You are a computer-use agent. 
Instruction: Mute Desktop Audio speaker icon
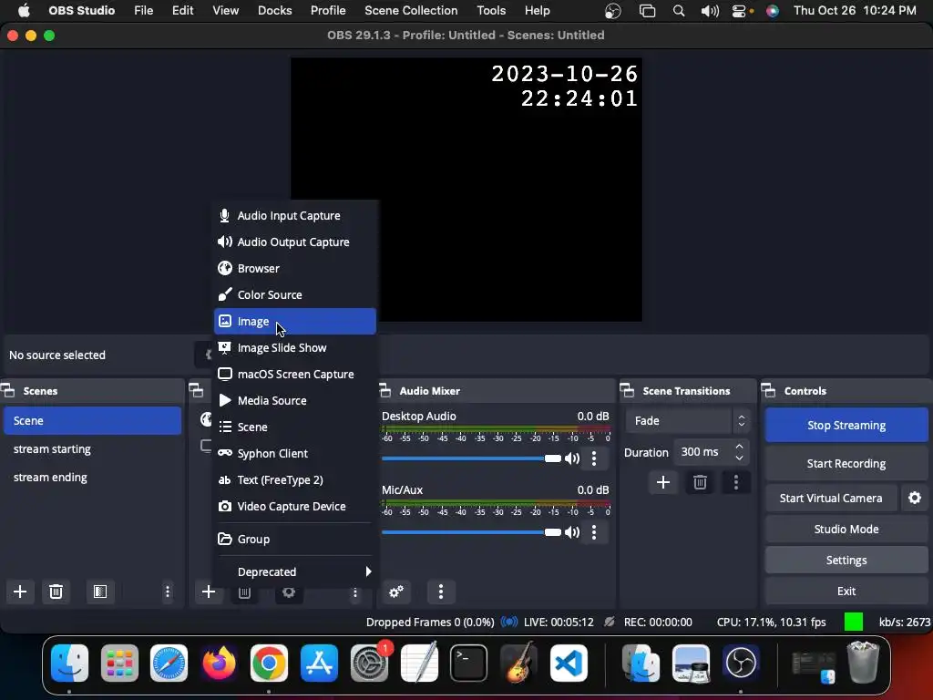pos(572,458)
